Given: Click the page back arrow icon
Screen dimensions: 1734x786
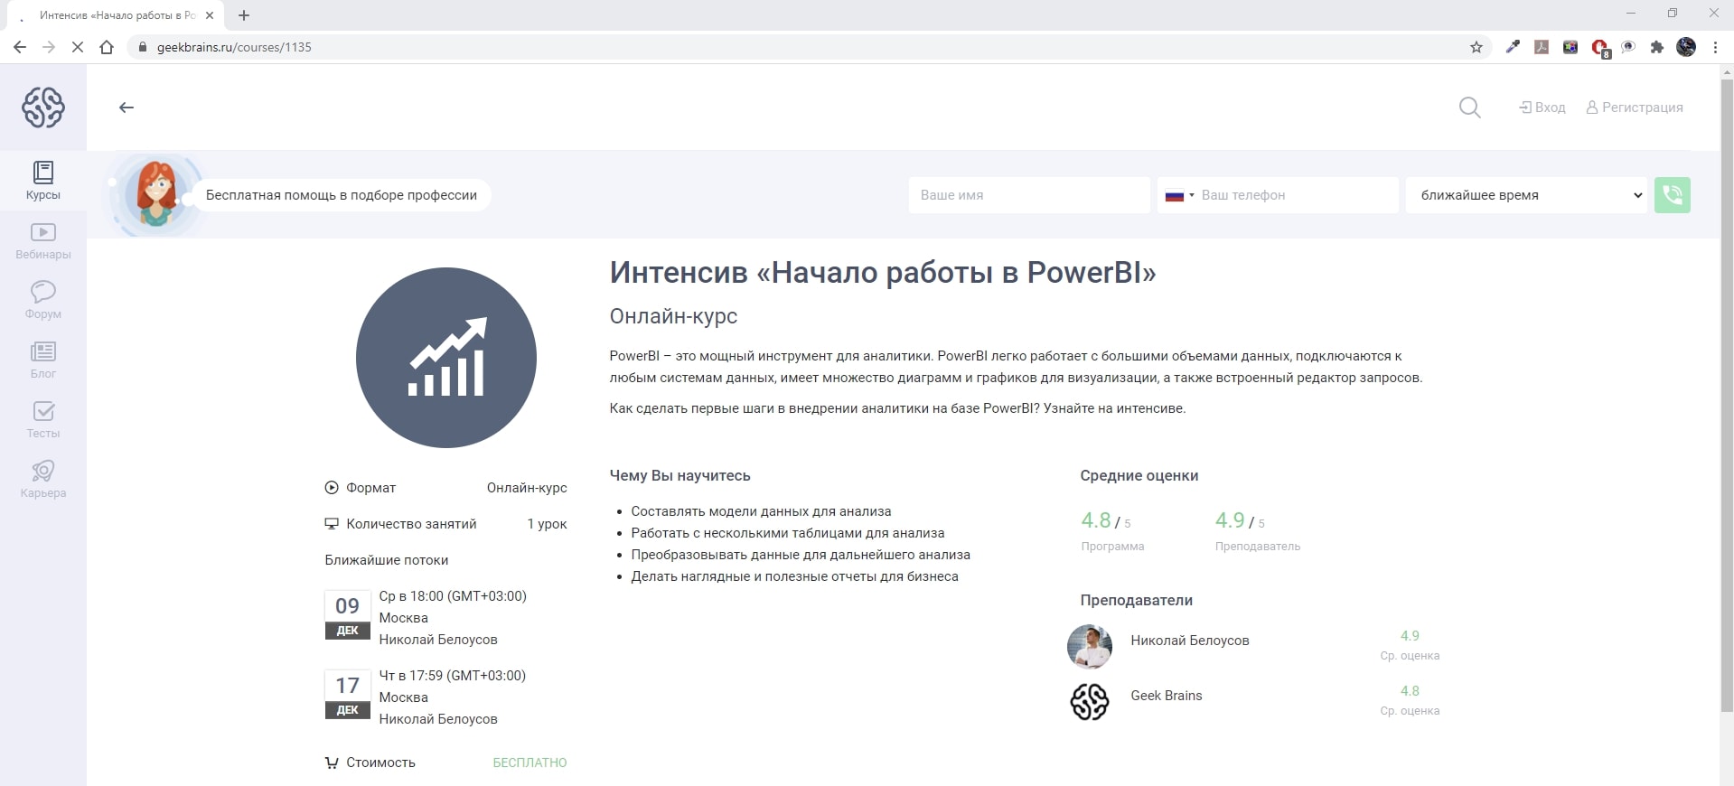Looking at the screenshot, I should point(127,108).
